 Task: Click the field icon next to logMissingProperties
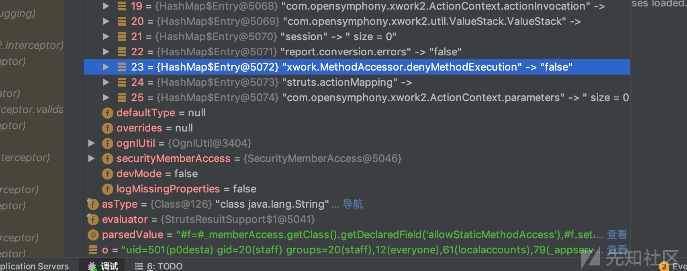click(x=107, y=189)
